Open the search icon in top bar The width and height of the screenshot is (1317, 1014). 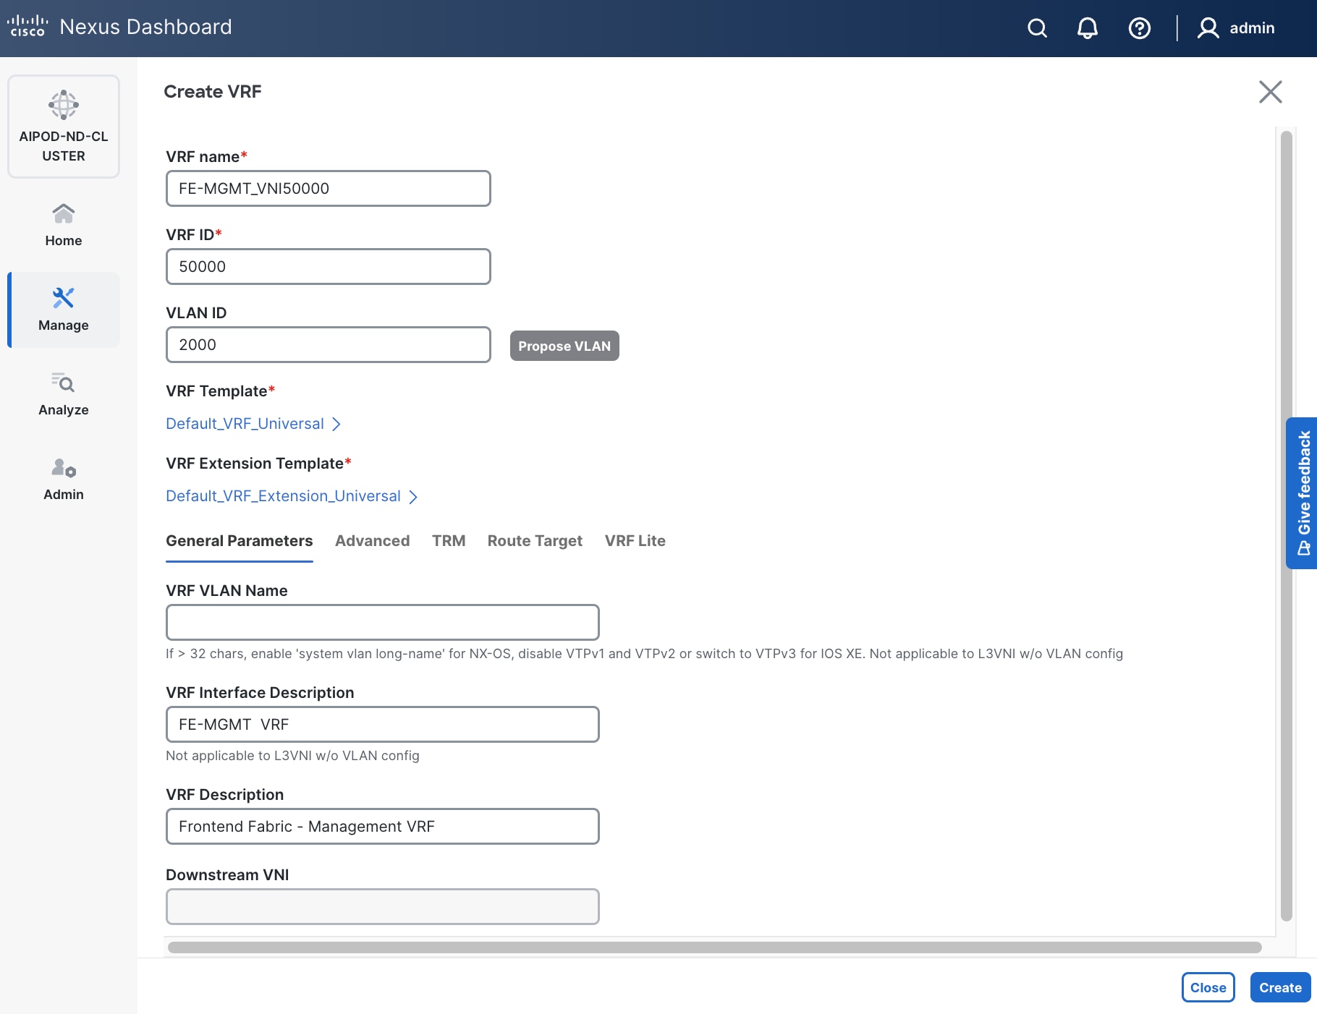pos(1036,28)
